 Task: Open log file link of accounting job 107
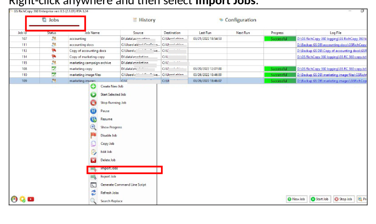tap(332, 38)
